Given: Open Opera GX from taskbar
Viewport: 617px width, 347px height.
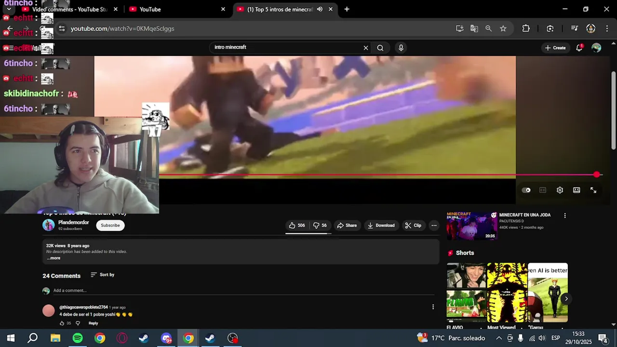Looking at the screenshot, I should pos(122,338).
